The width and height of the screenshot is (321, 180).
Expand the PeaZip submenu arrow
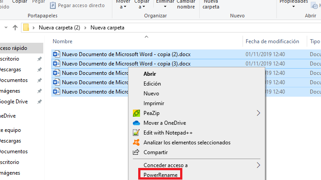(x=259, y=113)
